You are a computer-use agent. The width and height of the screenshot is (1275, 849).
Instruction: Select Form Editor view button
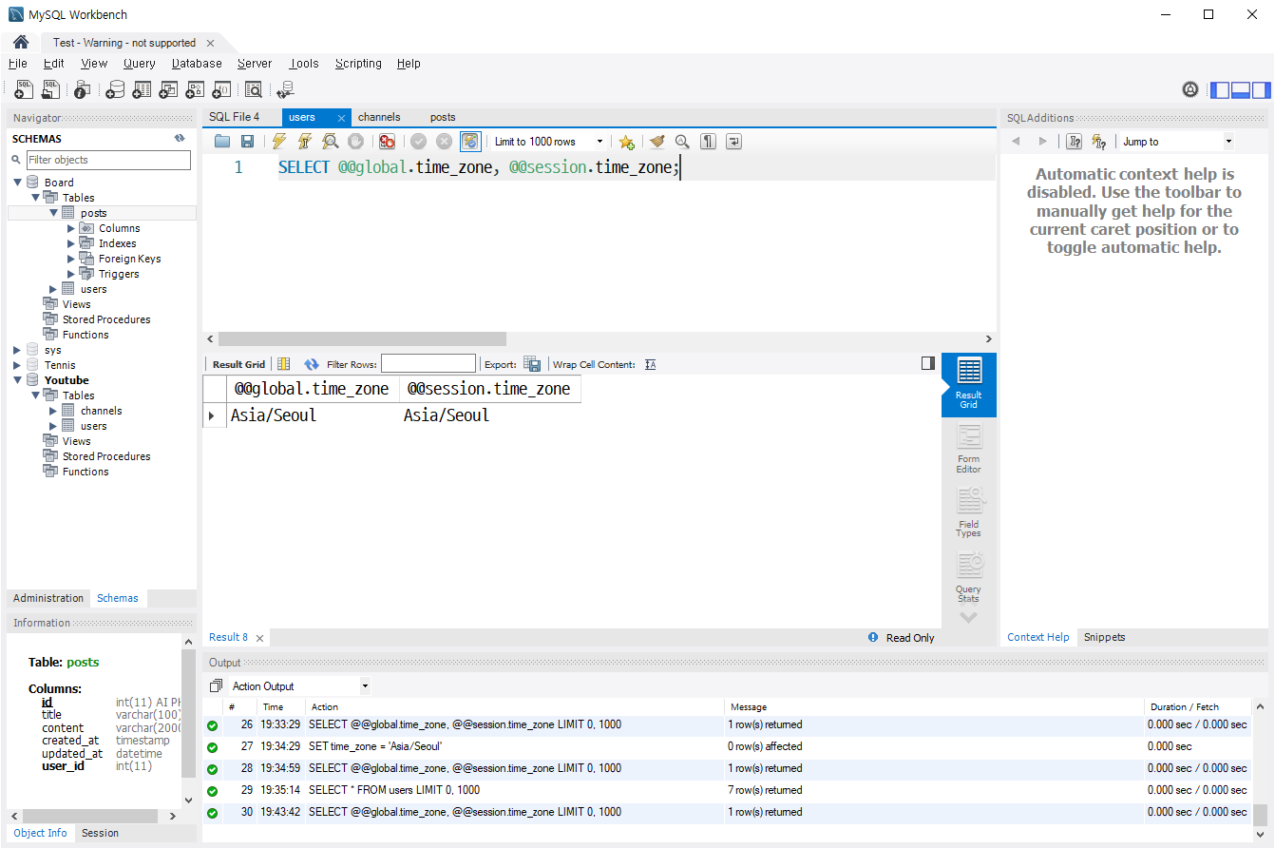click(969, 448)
